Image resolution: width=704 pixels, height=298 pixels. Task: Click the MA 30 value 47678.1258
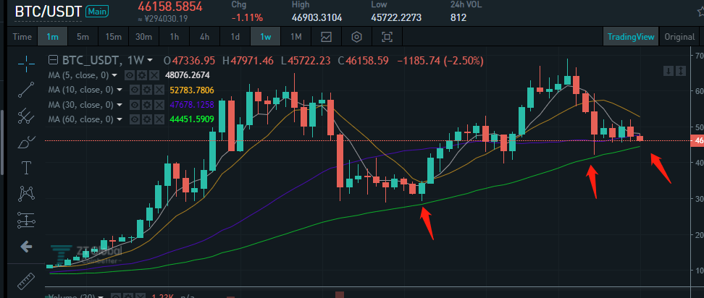[192, 105]
